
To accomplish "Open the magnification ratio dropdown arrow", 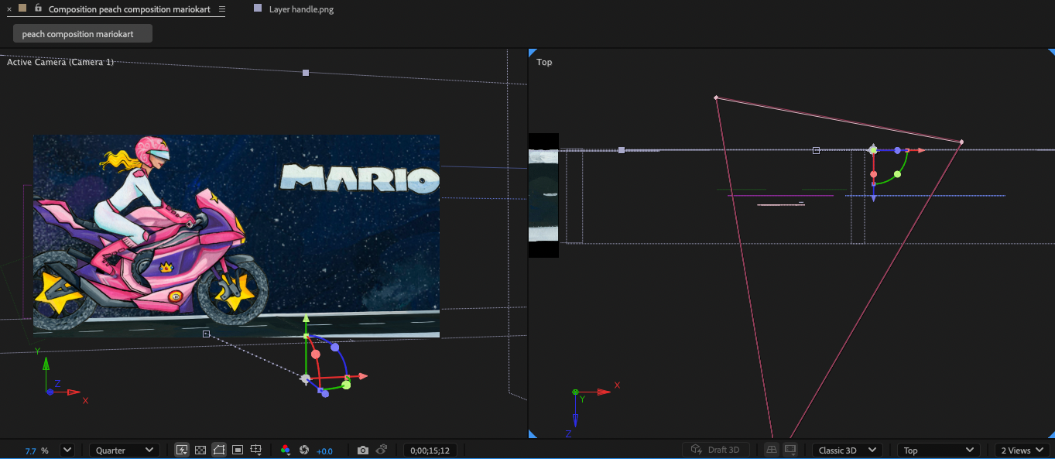I will pyautogui.click(x=67, y=450).
